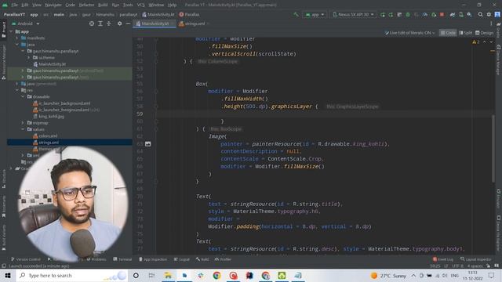Screen dimensions: 502x282
Task: Click Collapse All icon in Project panel
Action: click(x=109, y=23)
